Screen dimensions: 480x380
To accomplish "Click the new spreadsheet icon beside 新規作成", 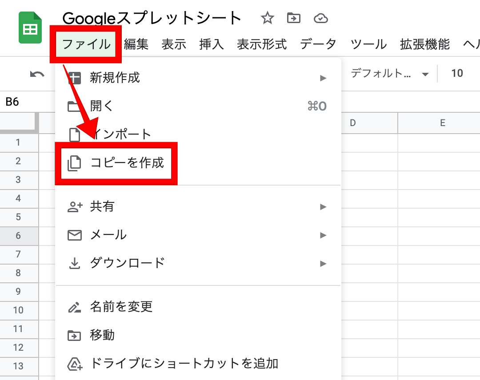I will point(74,78).
